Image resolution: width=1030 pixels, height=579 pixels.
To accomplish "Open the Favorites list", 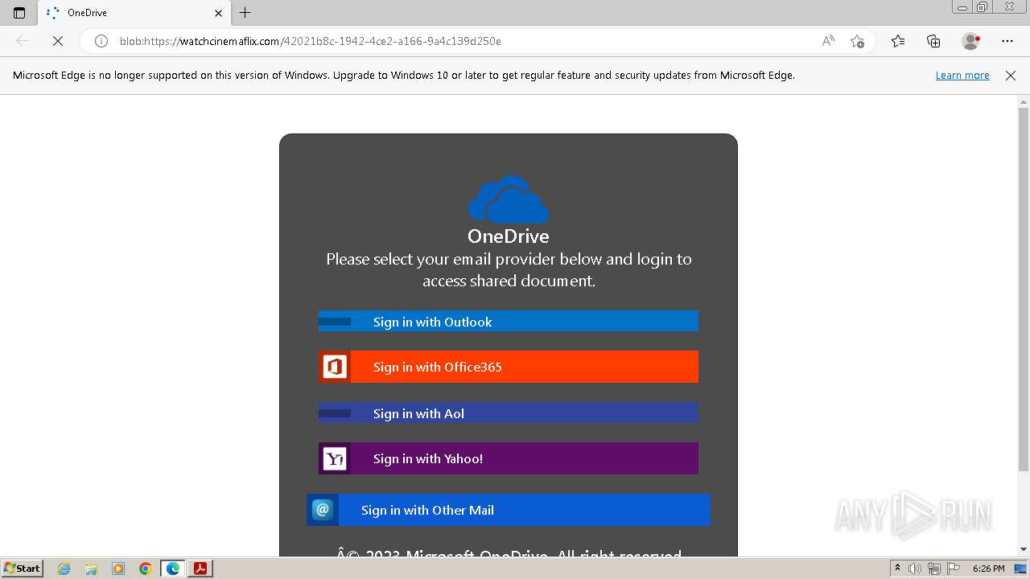I will (898, 41).
